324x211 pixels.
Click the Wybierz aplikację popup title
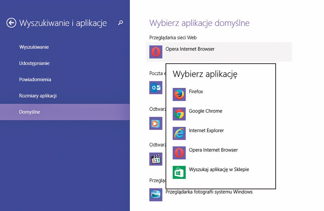coord(205,74)
